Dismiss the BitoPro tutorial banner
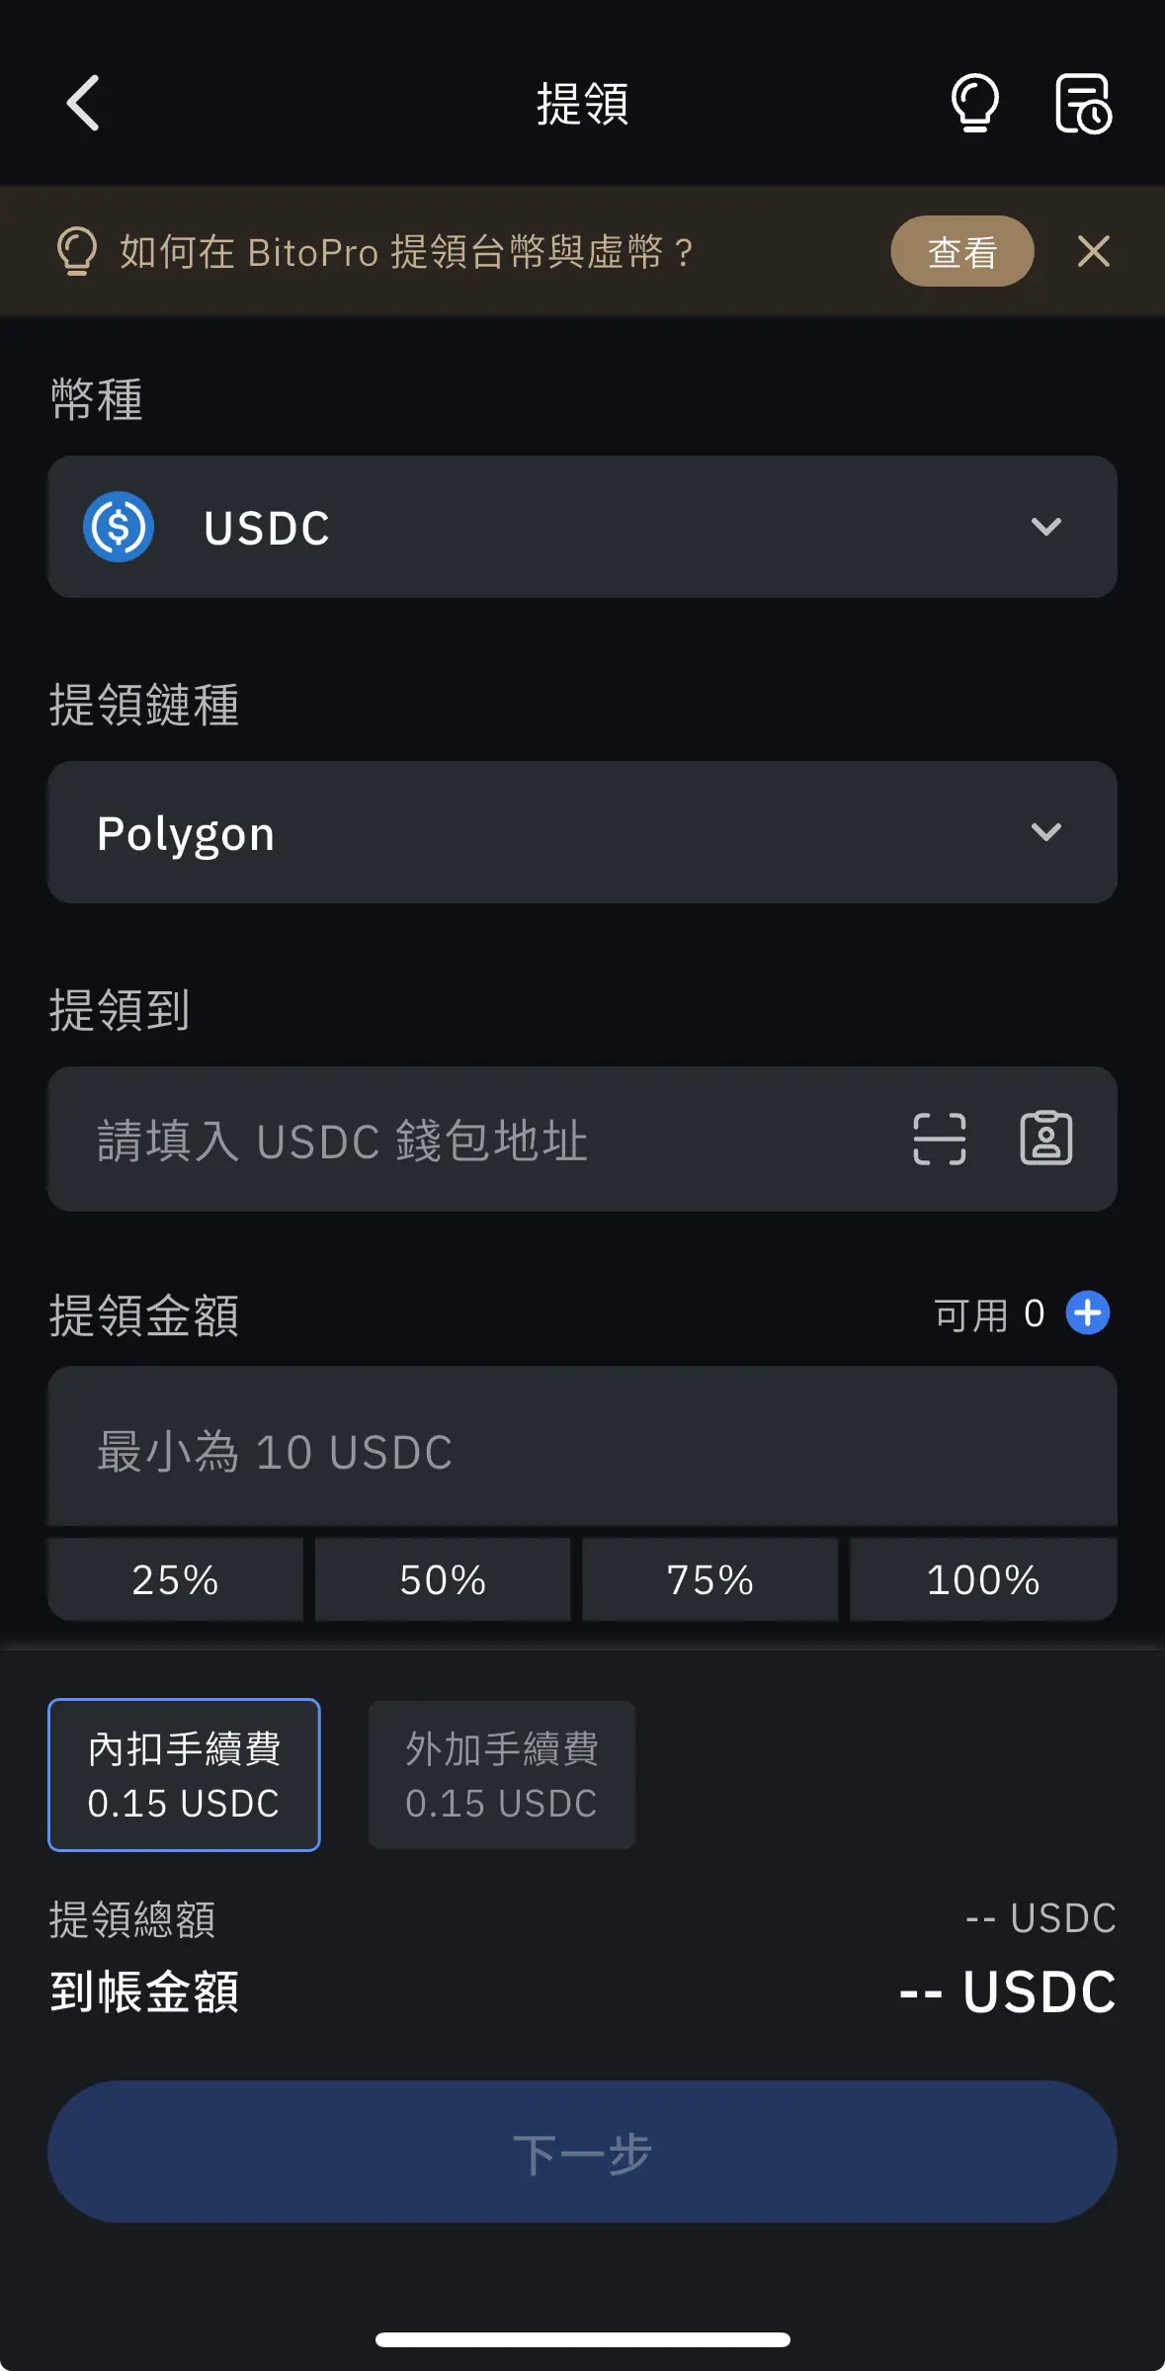This screenshot has width=1165, height=2371. [x=1093, y=251]
